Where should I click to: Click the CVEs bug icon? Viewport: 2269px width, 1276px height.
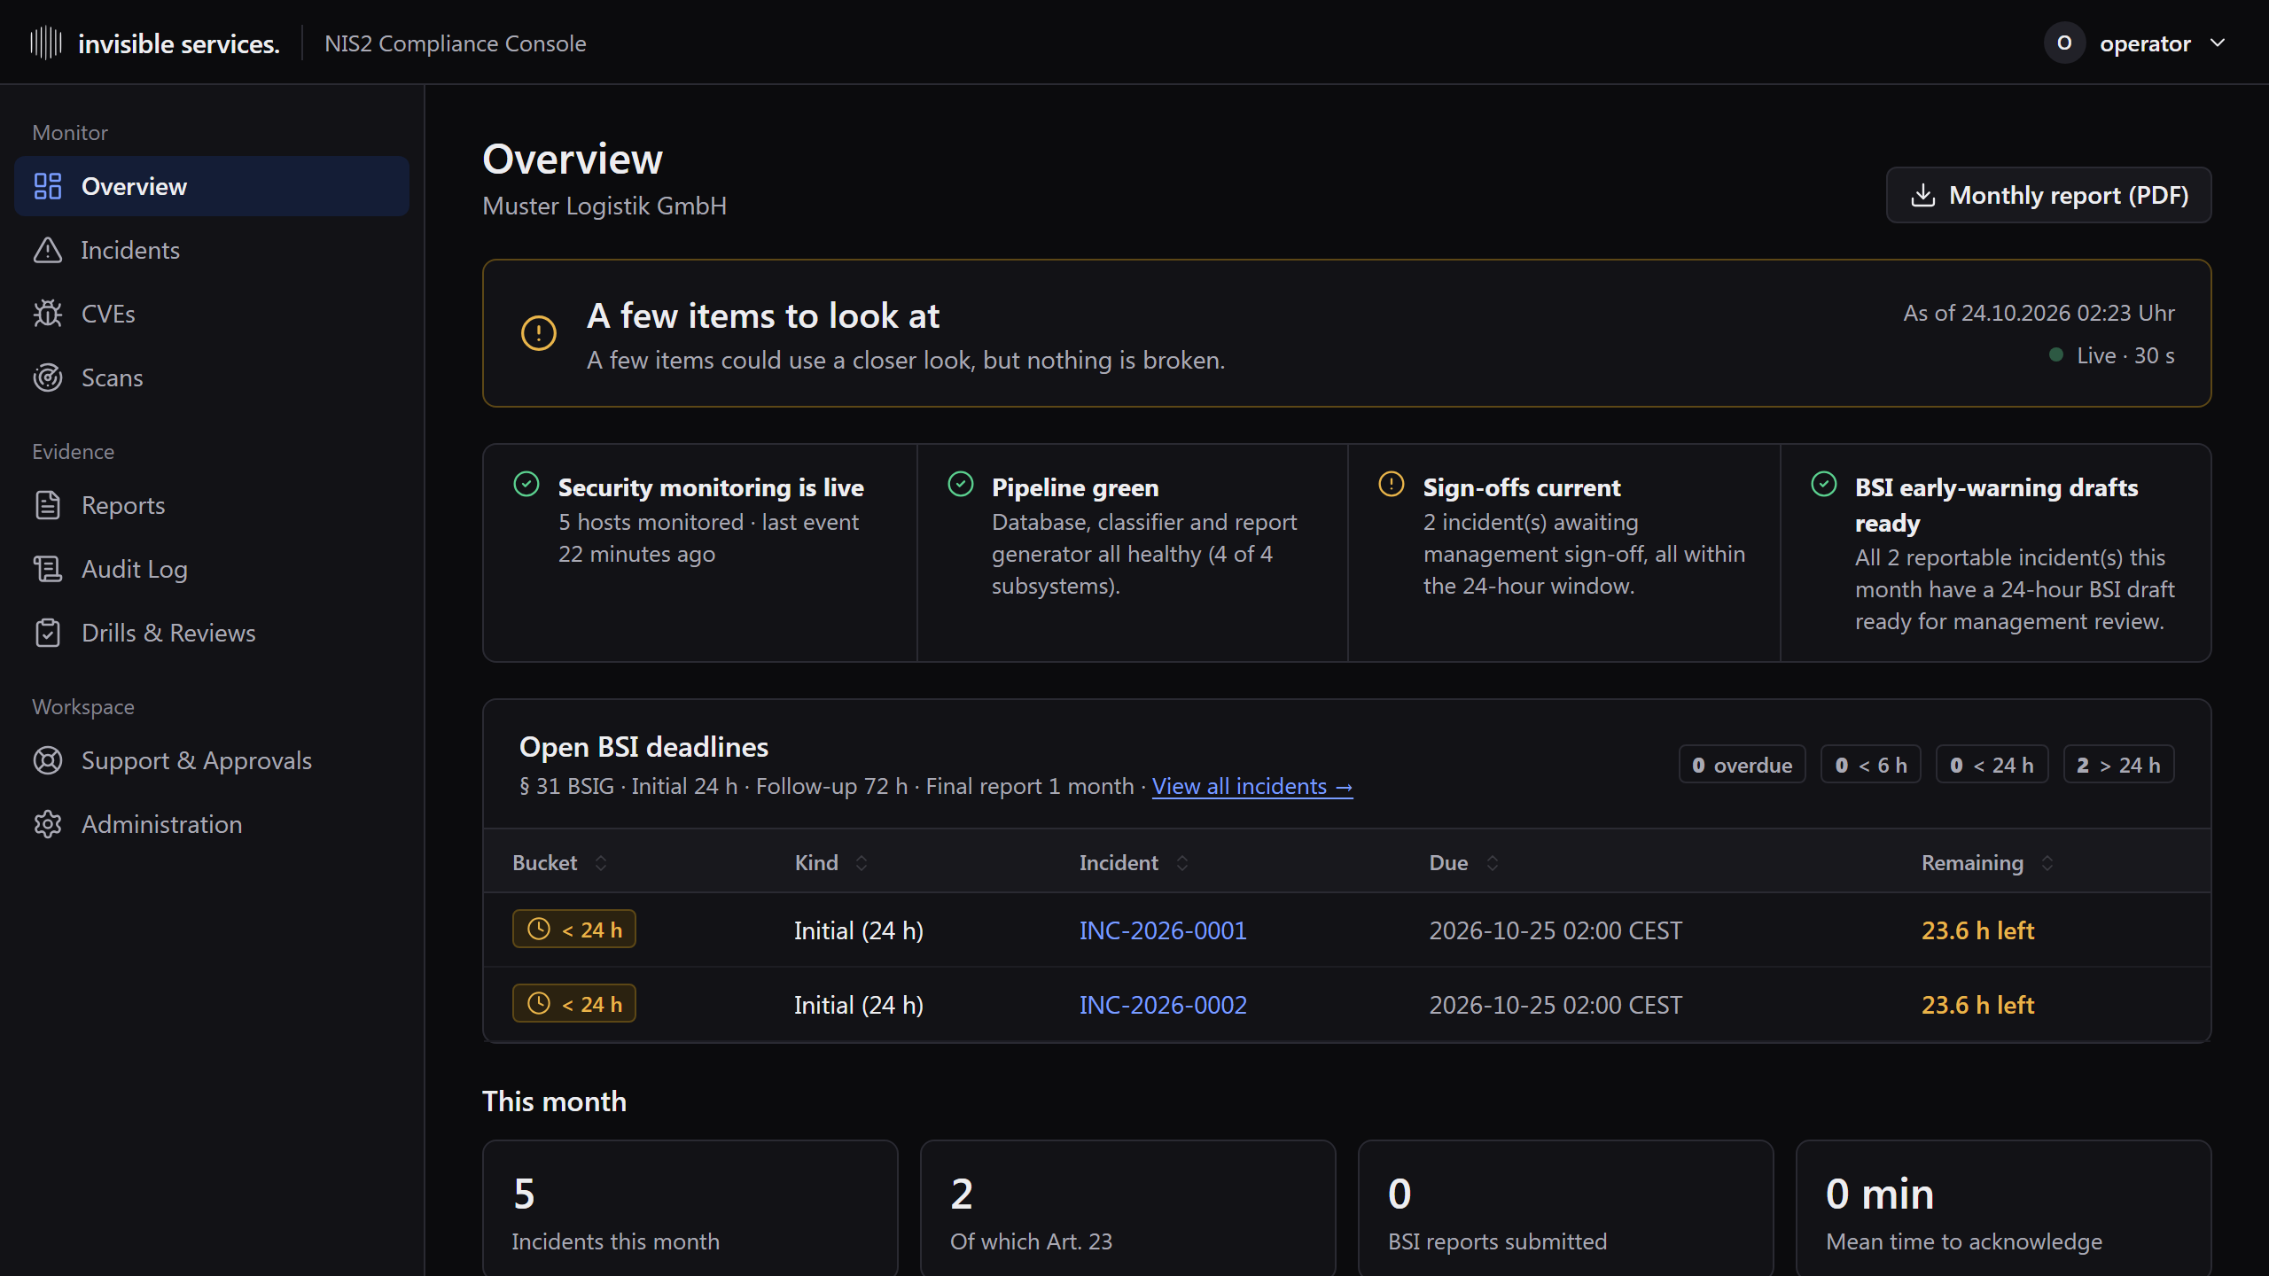(x=48, y=314)
